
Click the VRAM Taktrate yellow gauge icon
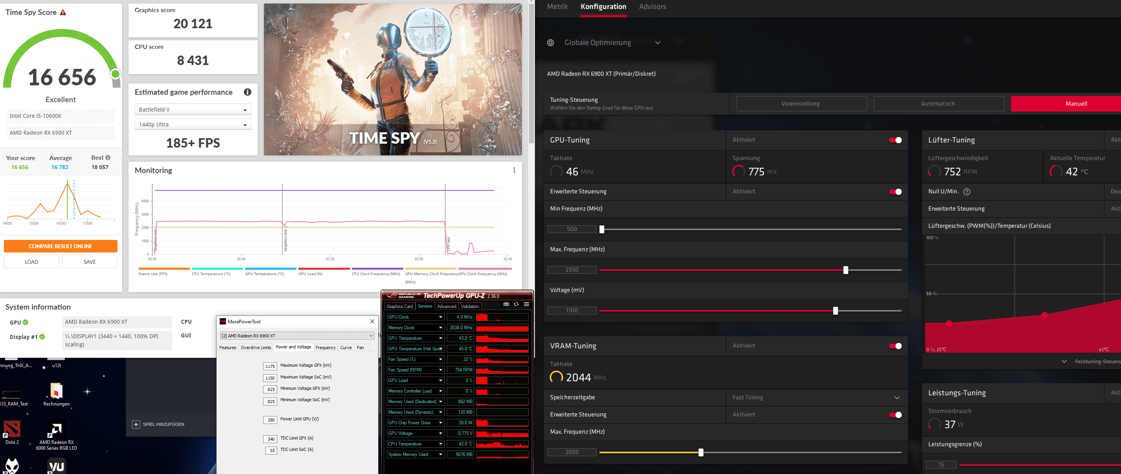tap(556, 377)
